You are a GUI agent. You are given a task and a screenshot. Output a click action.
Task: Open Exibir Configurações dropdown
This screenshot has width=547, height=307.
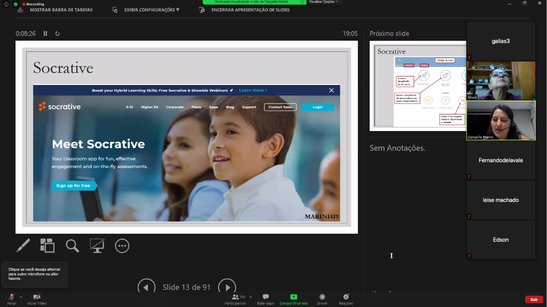tap(146, 10)
